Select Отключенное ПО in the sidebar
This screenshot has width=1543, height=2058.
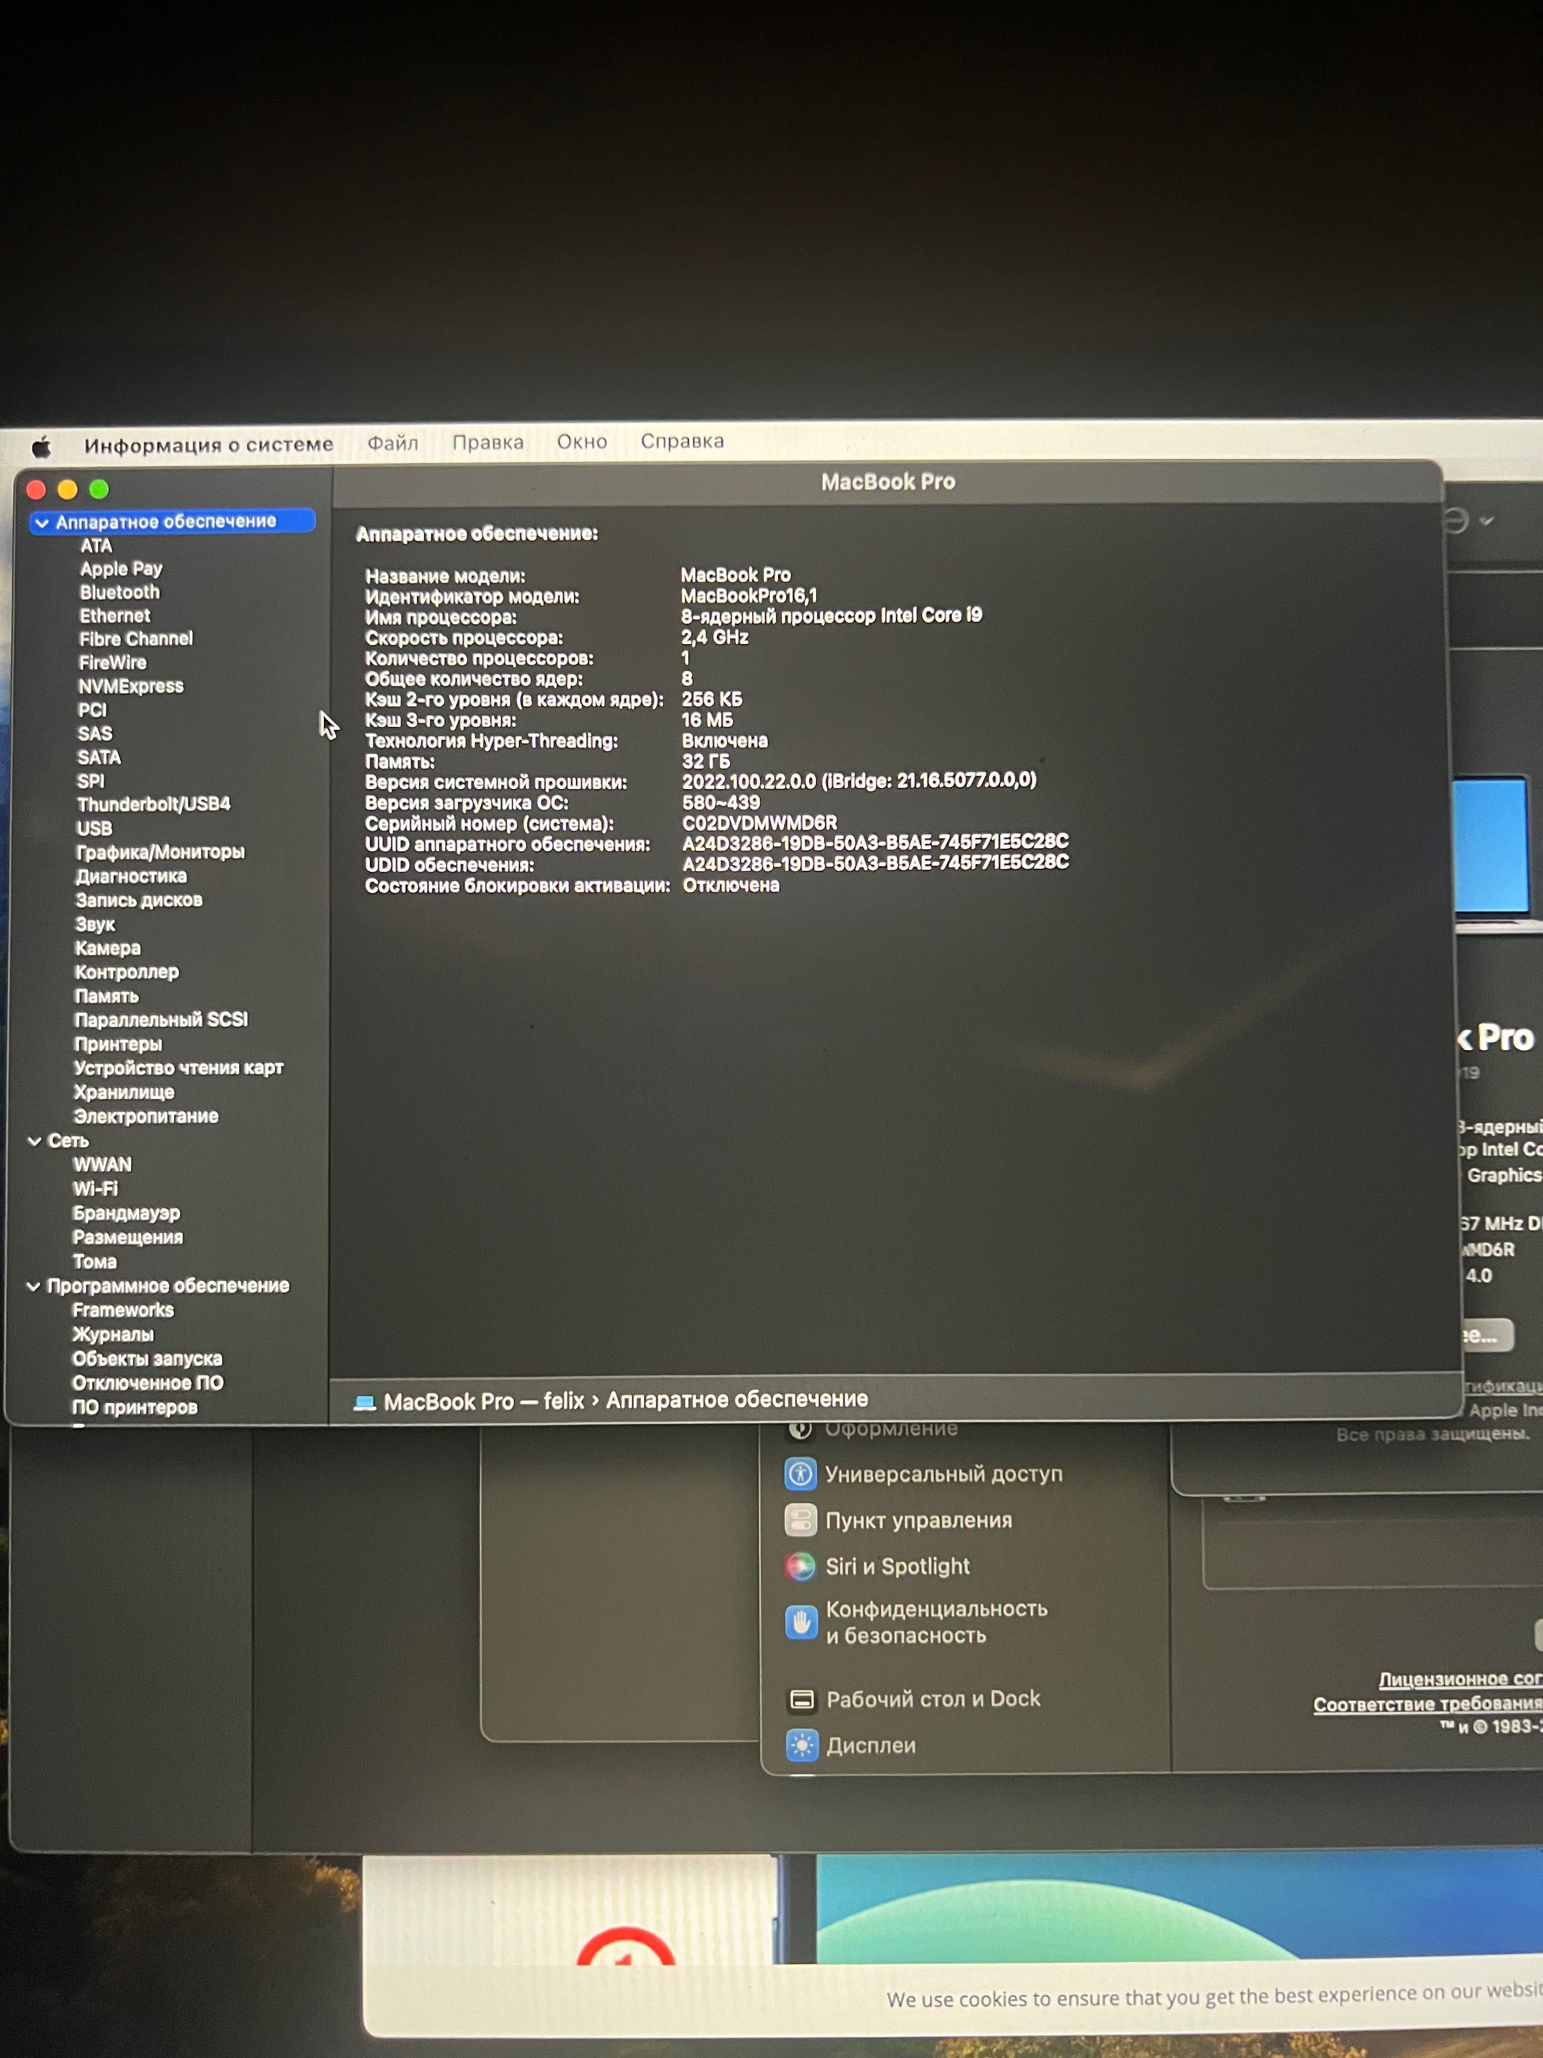pyautogui.click(x=148, y=1383)
